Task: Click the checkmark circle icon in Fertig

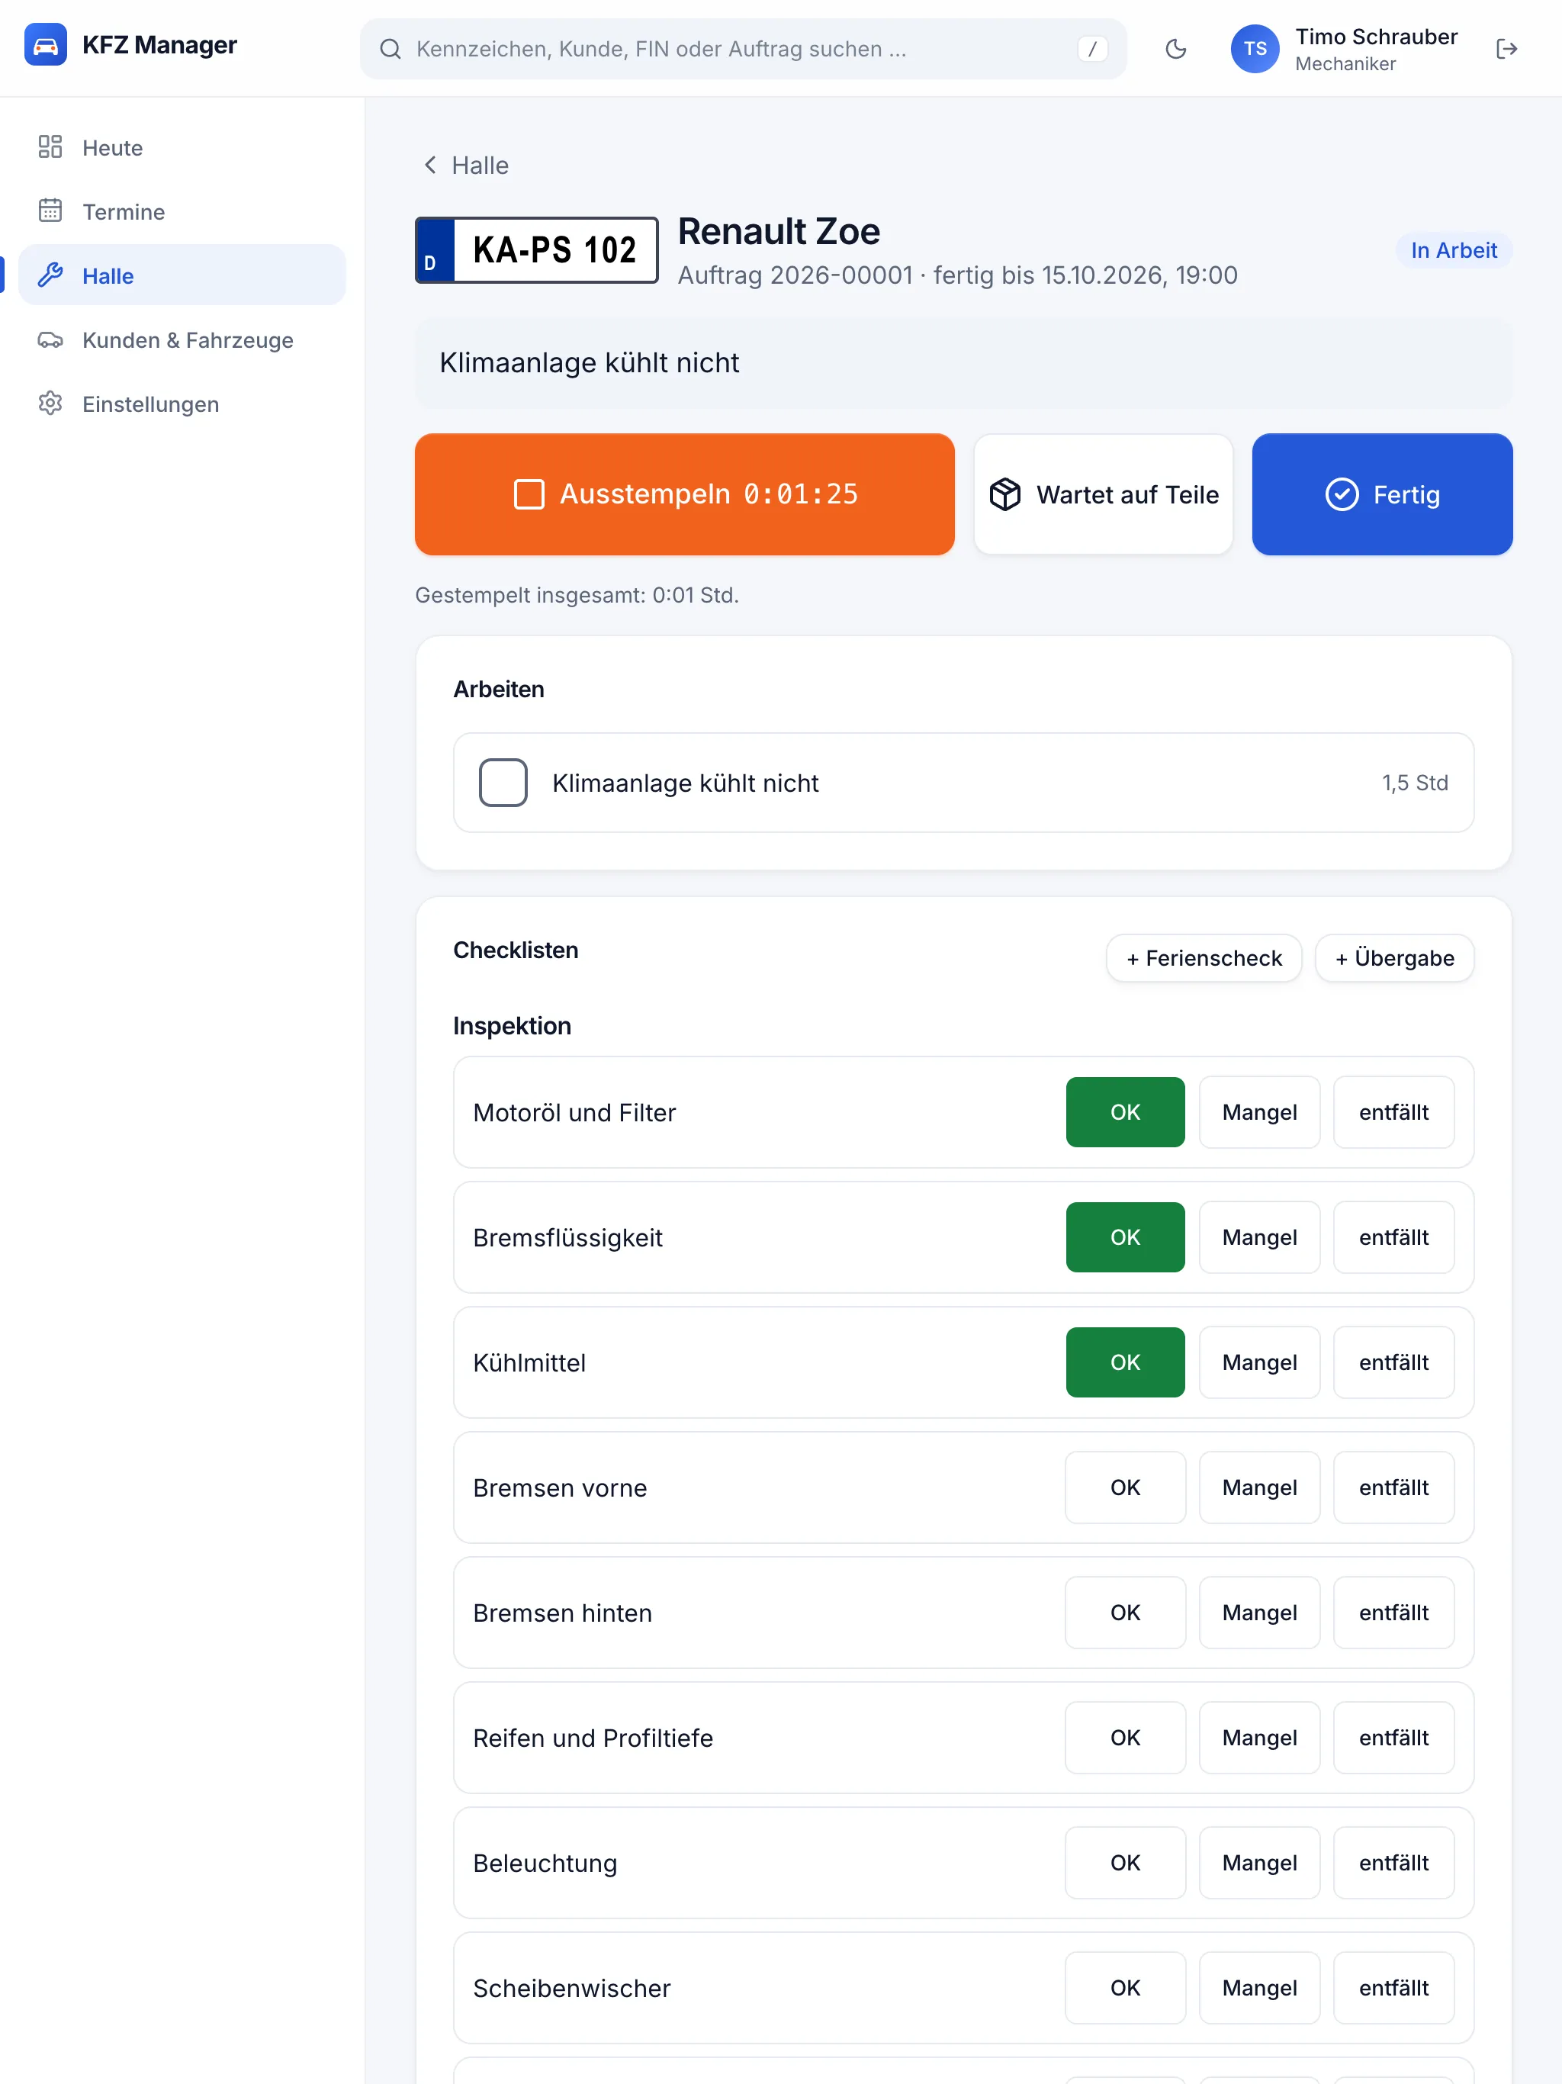Action: [x=1342, y=494]
